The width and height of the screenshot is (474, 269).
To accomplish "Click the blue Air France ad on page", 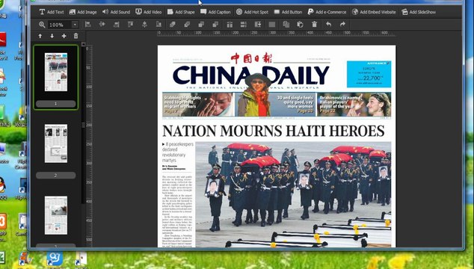I will tap(369, 74).
